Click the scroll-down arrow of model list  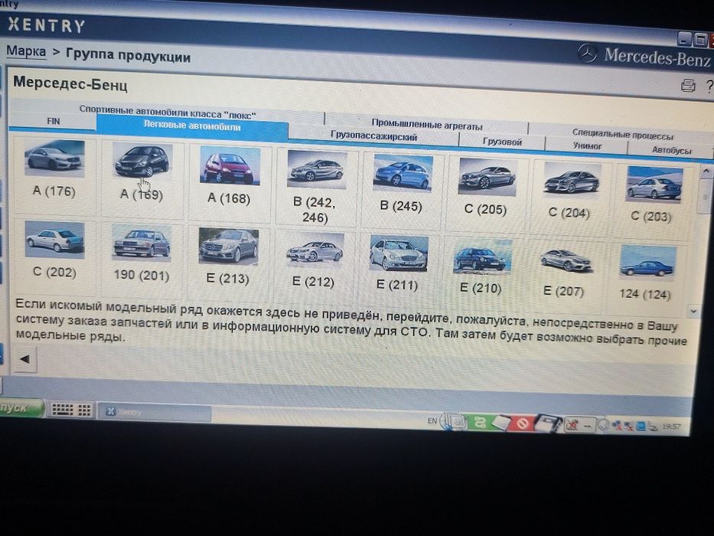693,312
